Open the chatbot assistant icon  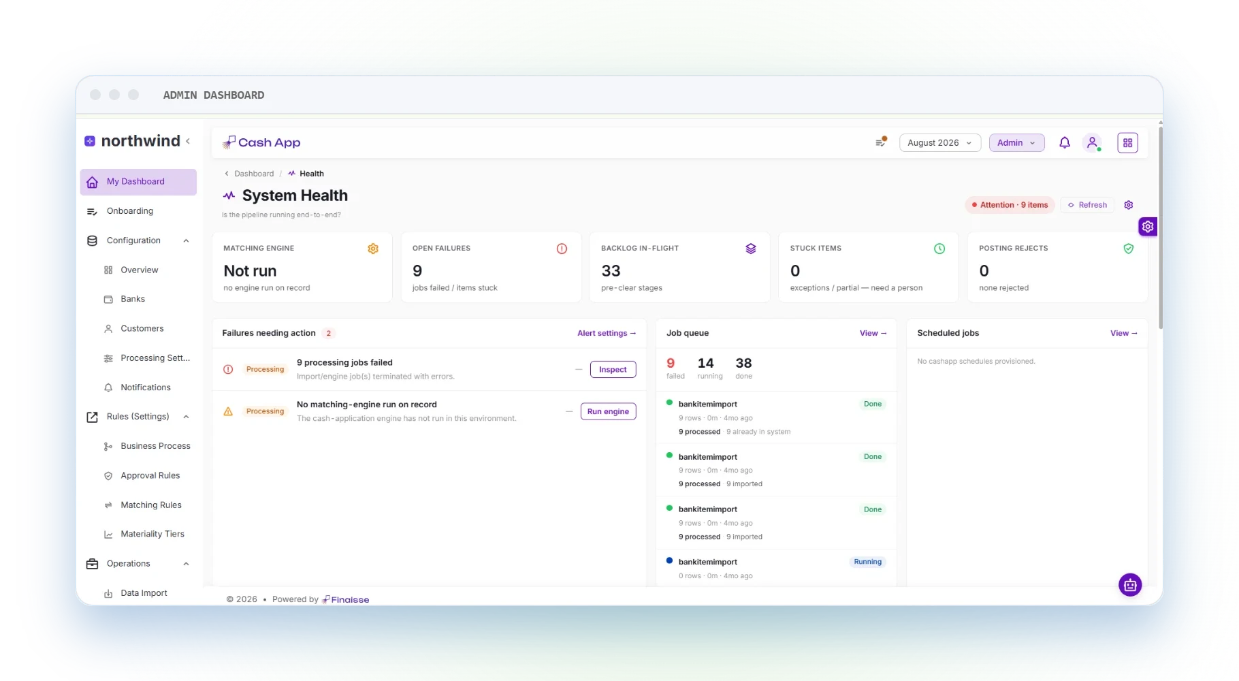click(1130, 584)
